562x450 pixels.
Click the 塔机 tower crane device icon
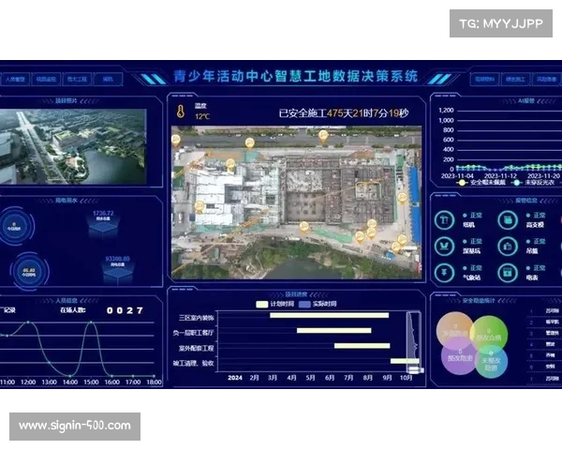click(x=444, y=220)
